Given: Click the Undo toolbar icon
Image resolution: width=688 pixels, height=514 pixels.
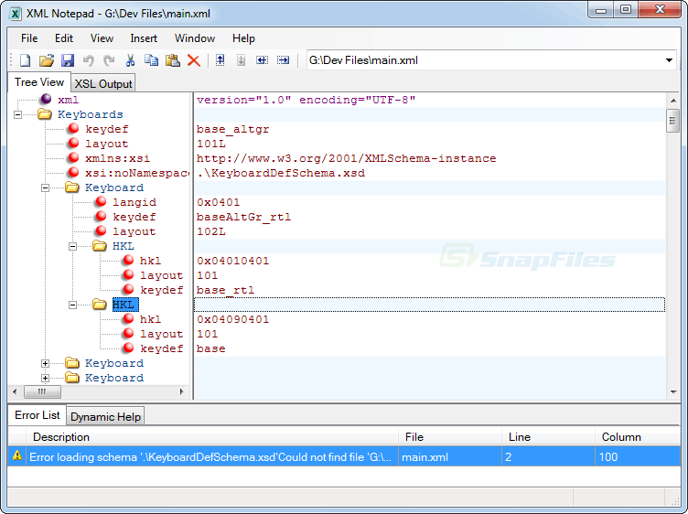Looking at the screenshot, I should 88,60.
